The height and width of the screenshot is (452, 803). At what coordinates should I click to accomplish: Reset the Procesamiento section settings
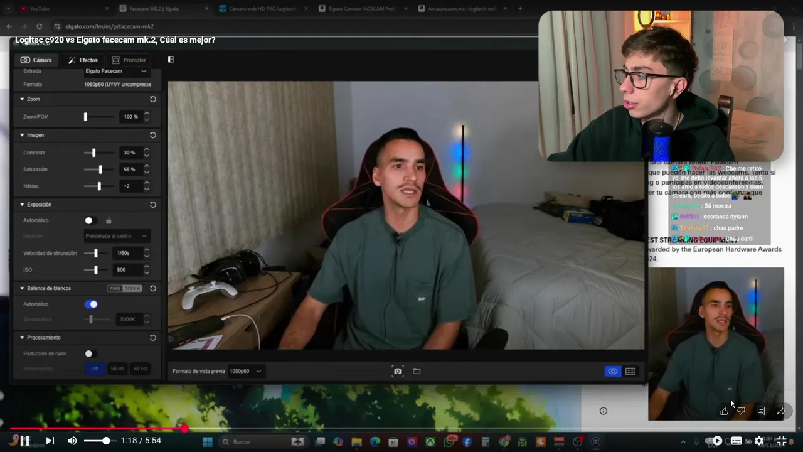[x=153, y=338]
